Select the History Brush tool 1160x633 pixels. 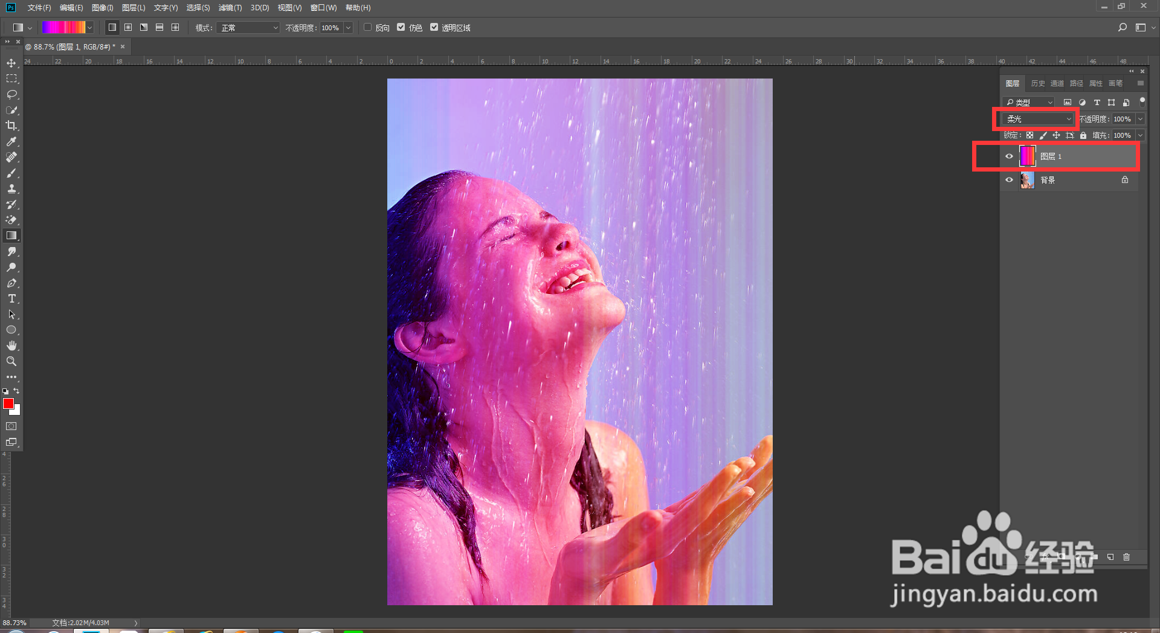click(x=11, y=204)
